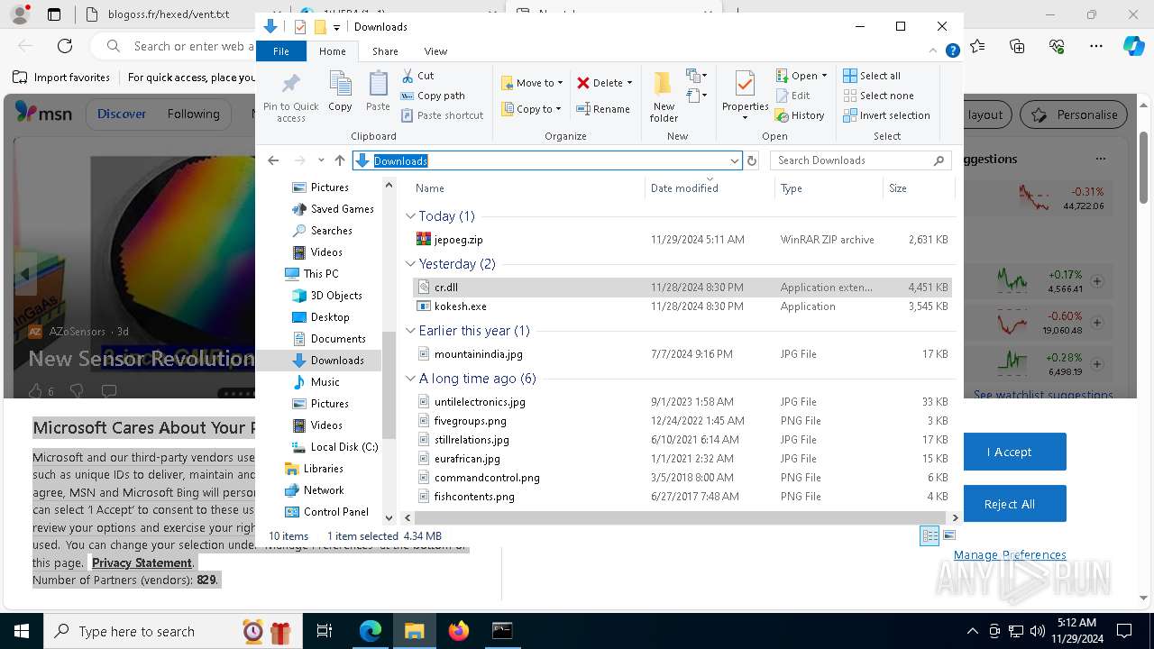Click Reject All on cookie banner

pyautogui.click(x=1009, y=504)
